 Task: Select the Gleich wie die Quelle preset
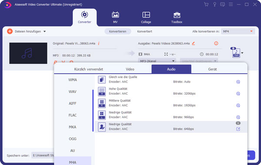click(x=171, y=79)
